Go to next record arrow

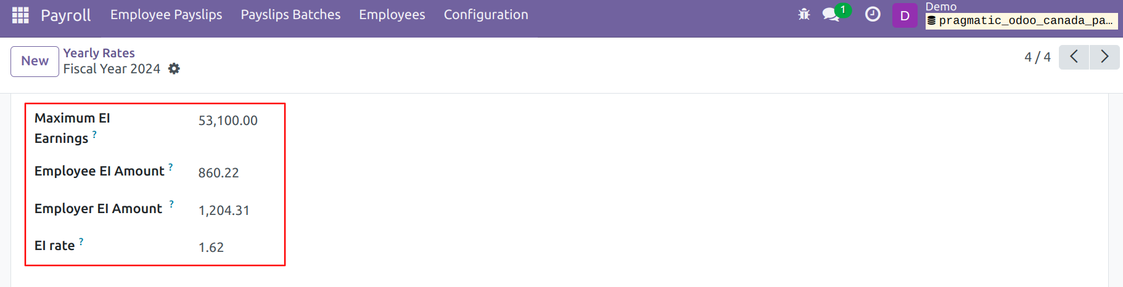(x=1104, y=57)
